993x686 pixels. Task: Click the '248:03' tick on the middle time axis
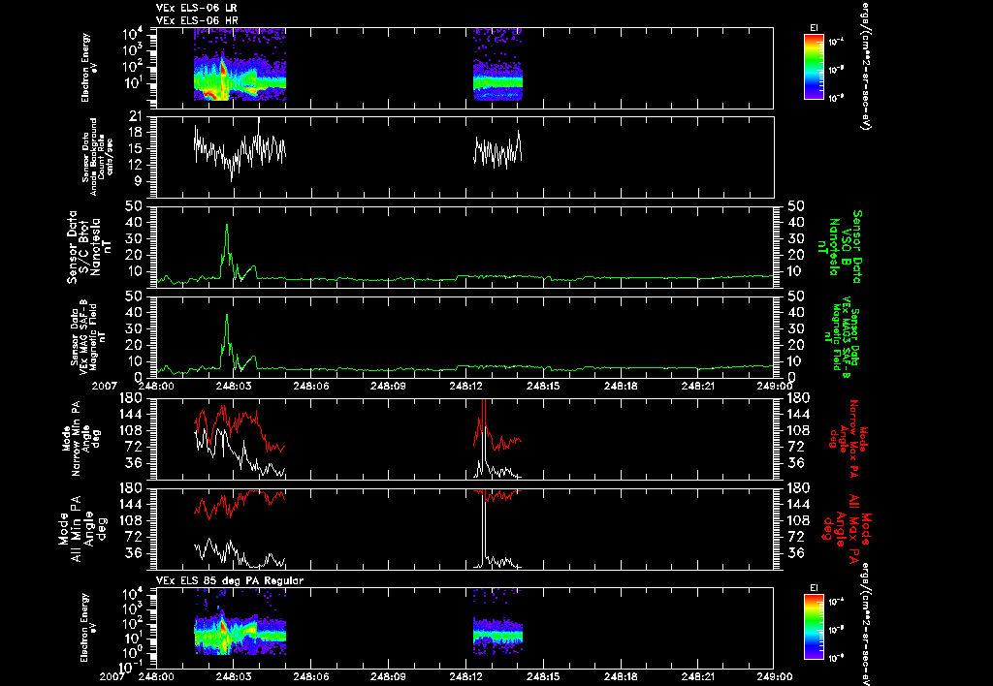[x=234, y=386]
